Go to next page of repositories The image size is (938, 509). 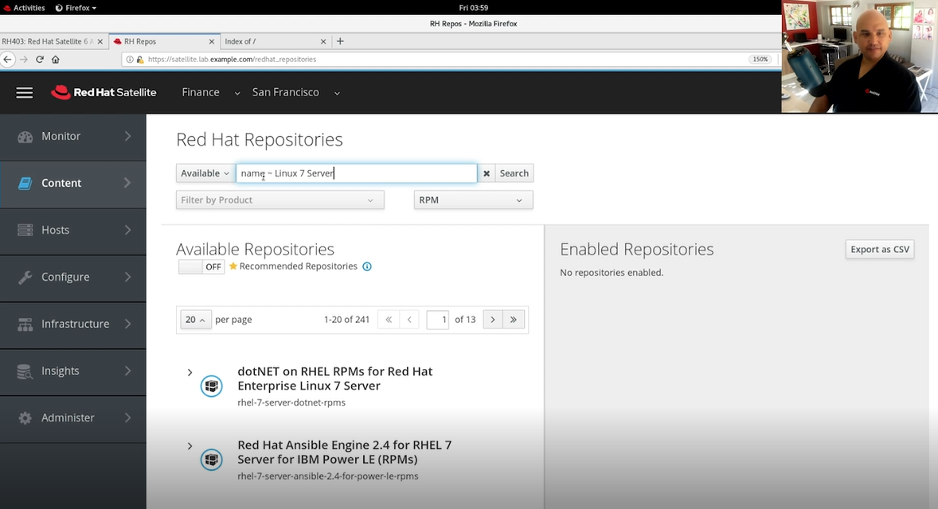[x=493, y=320]
